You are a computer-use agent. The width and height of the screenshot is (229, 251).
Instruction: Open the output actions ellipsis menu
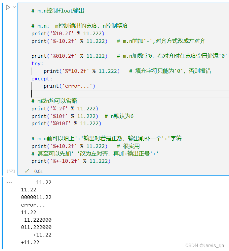9,182
